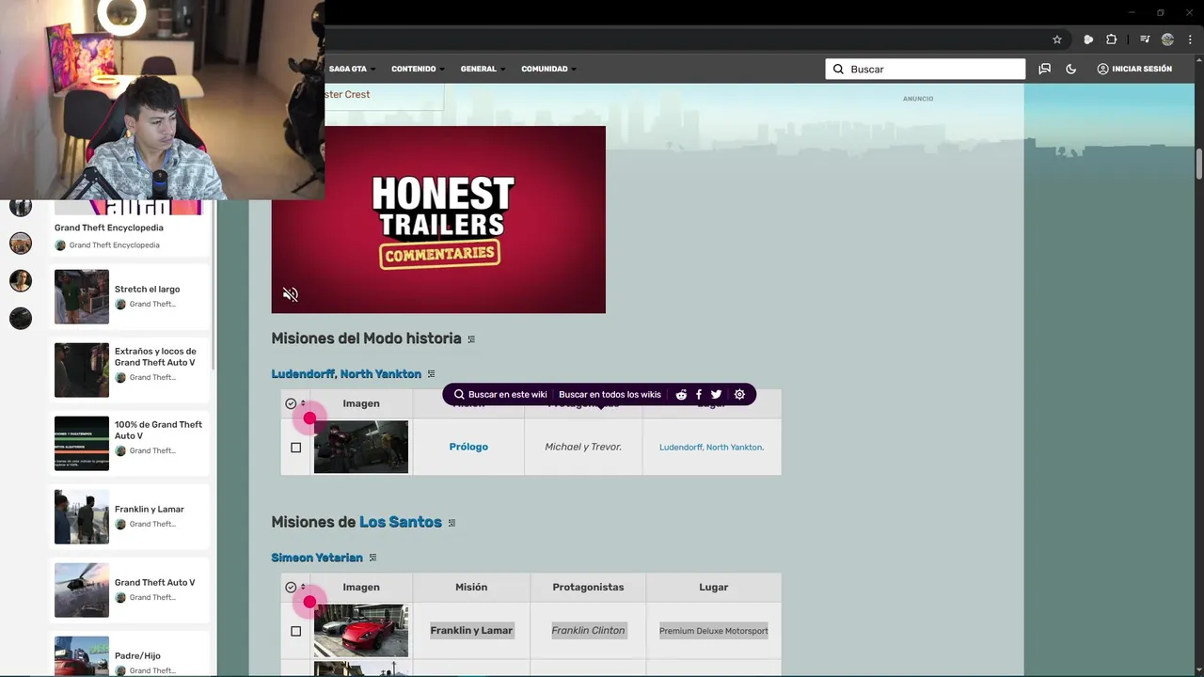This screenshot has height=677, width=1204.
Task: Share on Twitter from the popup bar
Action: coord(717,395)
